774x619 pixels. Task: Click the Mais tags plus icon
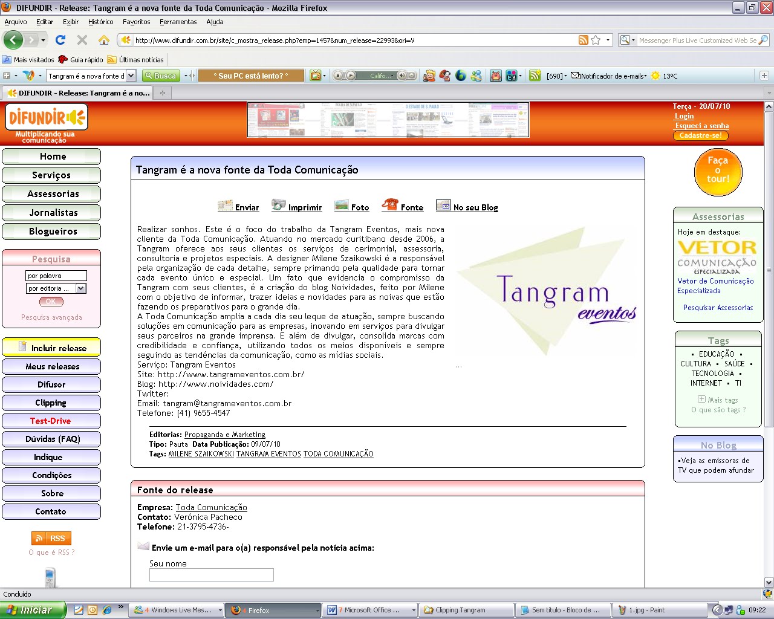pos(701,399)
